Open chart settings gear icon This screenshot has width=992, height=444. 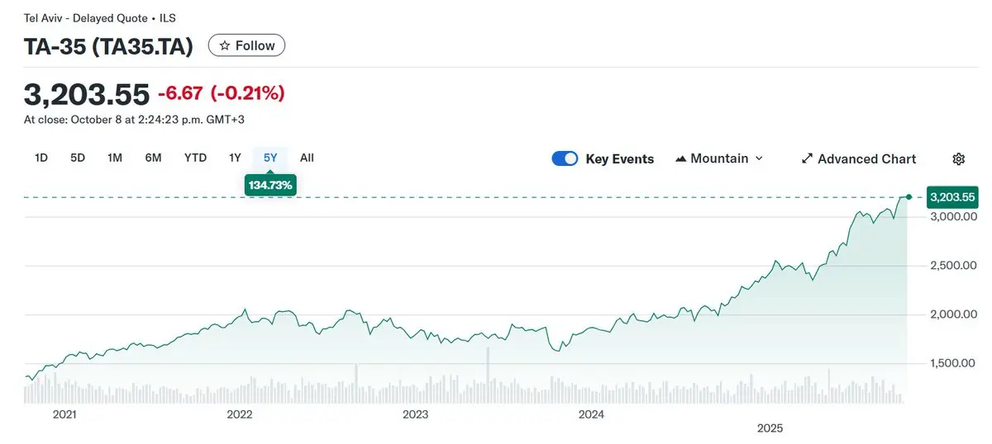(x=959, y=159)
